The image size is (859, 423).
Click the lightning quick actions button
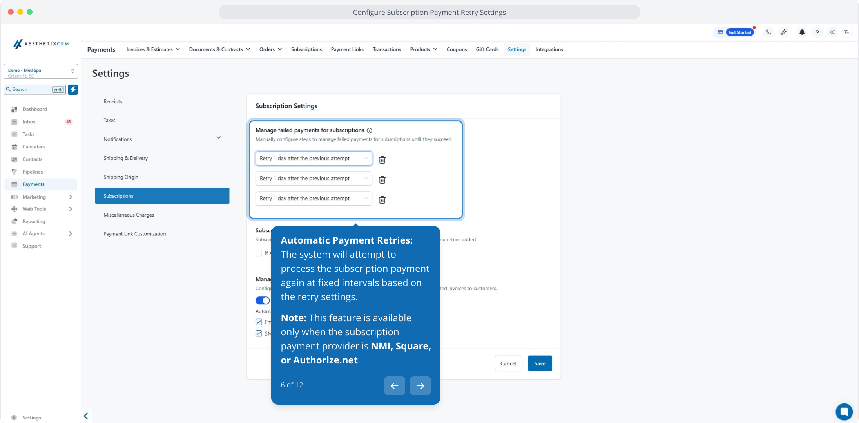point(73,89)
